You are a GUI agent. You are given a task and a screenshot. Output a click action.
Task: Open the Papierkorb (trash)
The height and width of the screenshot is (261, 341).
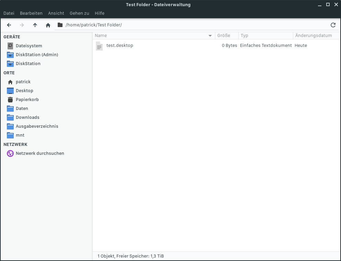point(27,99)
